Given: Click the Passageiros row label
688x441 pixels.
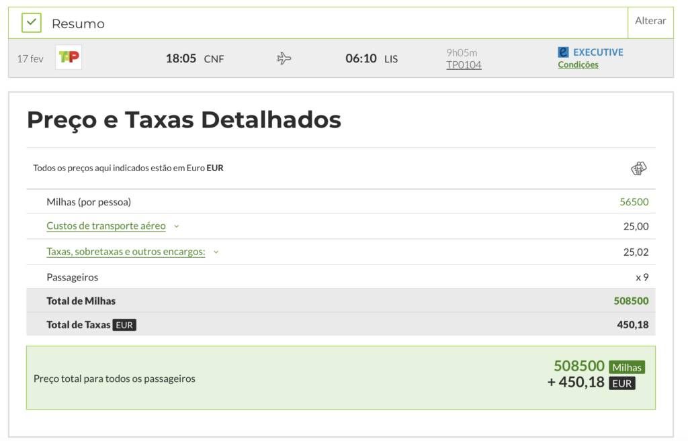Looking at the screenshot, I should [x=73, y=277].
